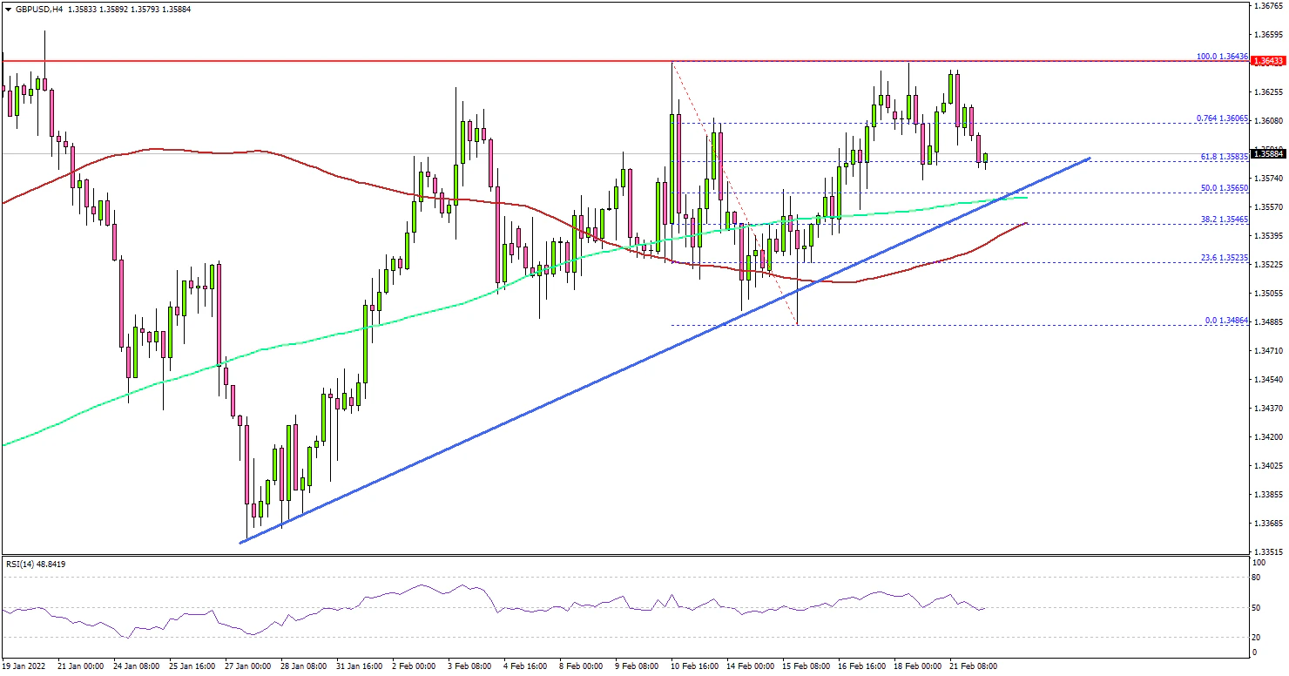Select the 61.8 1.35835 Fibonacci label
This screenshot has height=676, width=1289.
point(1223,156)
